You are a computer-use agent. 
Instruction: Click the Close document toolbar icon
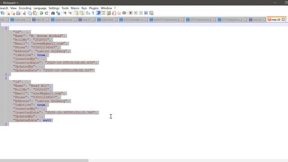(x=8, y=13)
